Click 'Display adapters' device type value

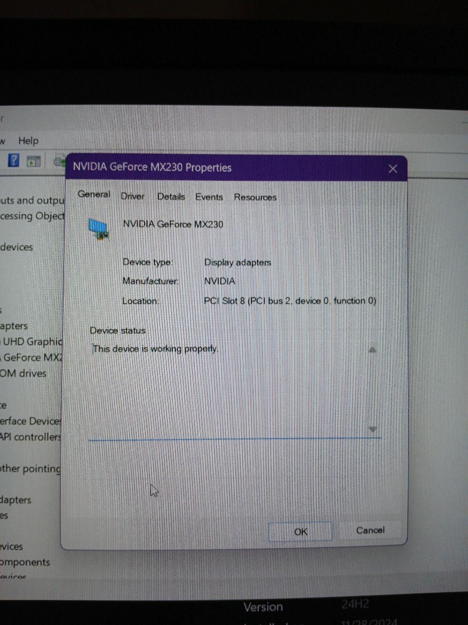point(238,262)
